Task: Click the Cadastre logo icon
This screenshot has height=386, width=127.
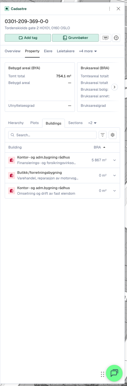Action: pos(7,9)
